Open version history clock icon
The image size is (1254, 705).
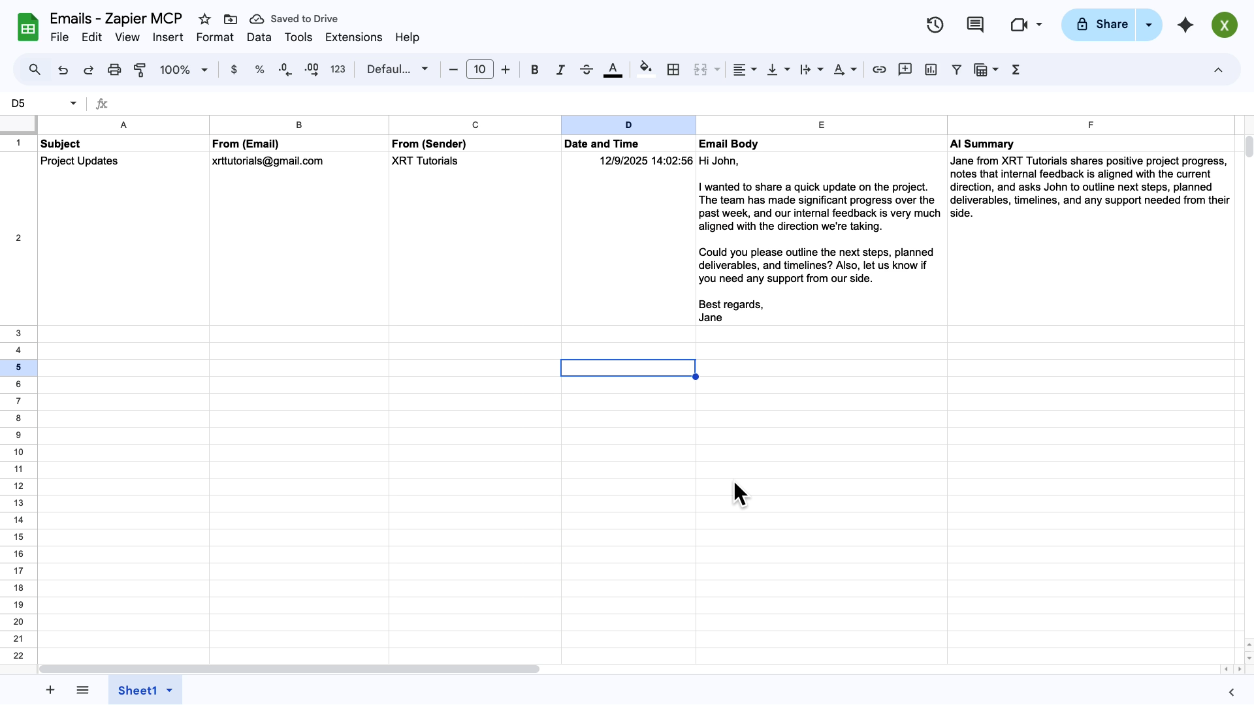pyautogui.click(x=935, y=25)
